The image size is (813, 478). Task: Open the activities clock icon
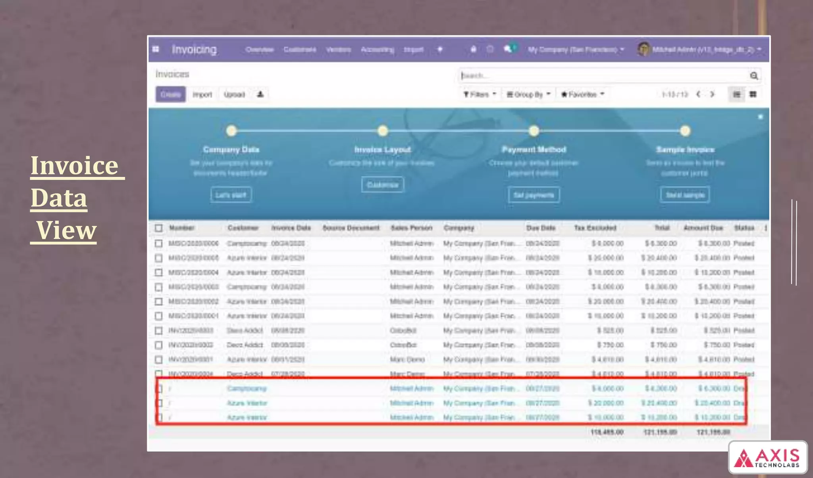[x=490, y=49]
